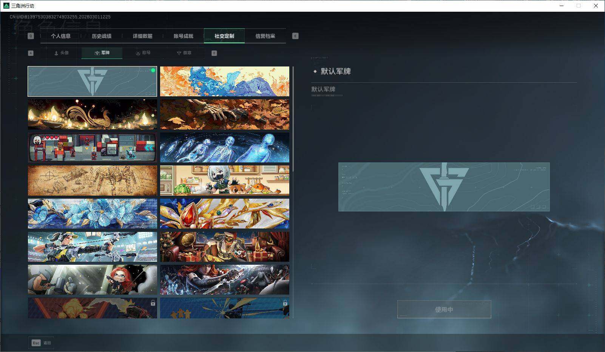This screenshot has height=352, width=605.
Task: Click the CN UID text at top left
Action: tap(60, 17)
